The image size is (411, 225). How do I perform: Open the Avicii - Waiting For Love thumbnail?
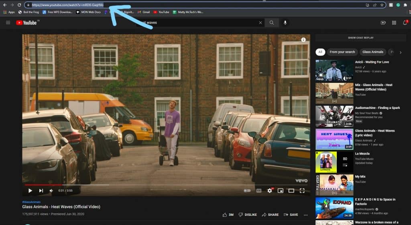pos(334,70)
